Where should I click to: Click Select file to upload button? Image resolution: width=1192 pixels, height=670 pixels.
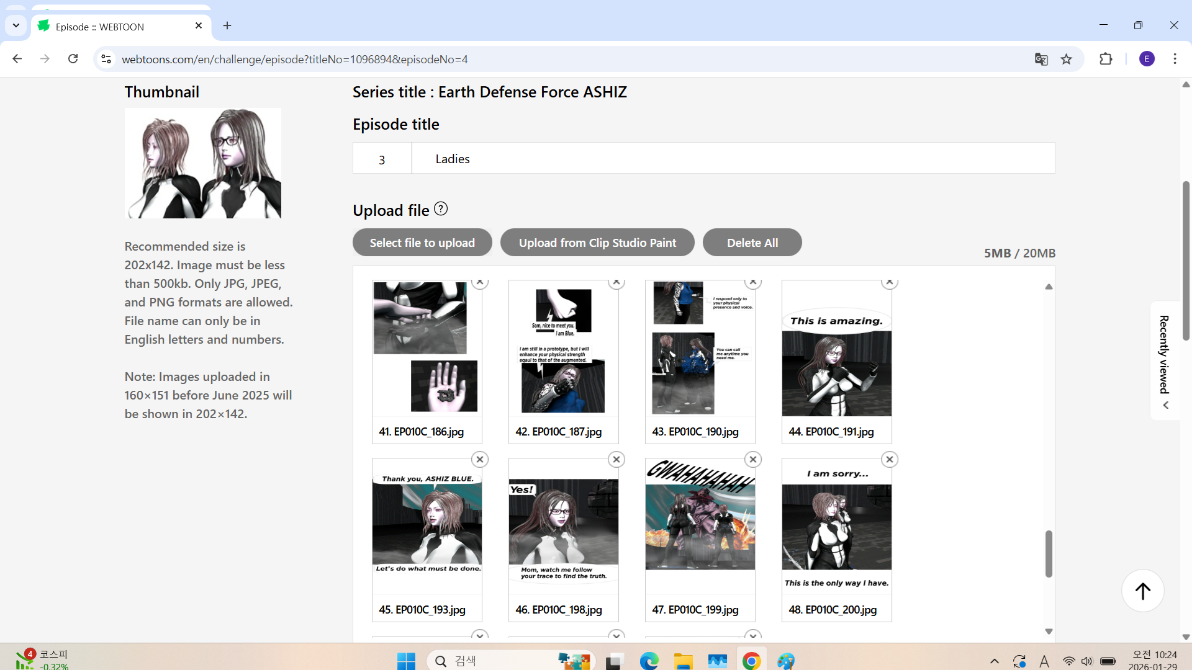422,243
